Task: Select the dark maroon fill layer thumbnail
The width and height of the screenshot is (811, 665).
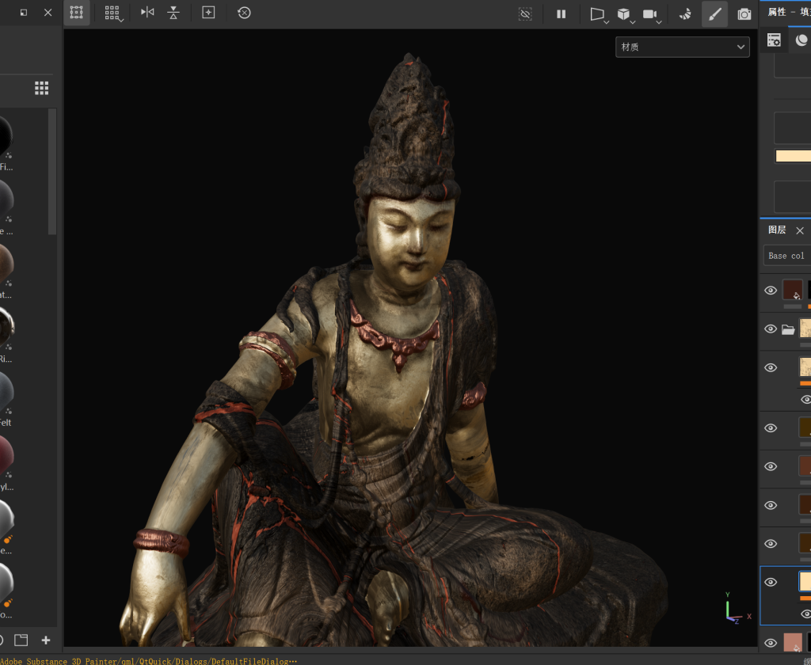Action: [x=792, y=290]
